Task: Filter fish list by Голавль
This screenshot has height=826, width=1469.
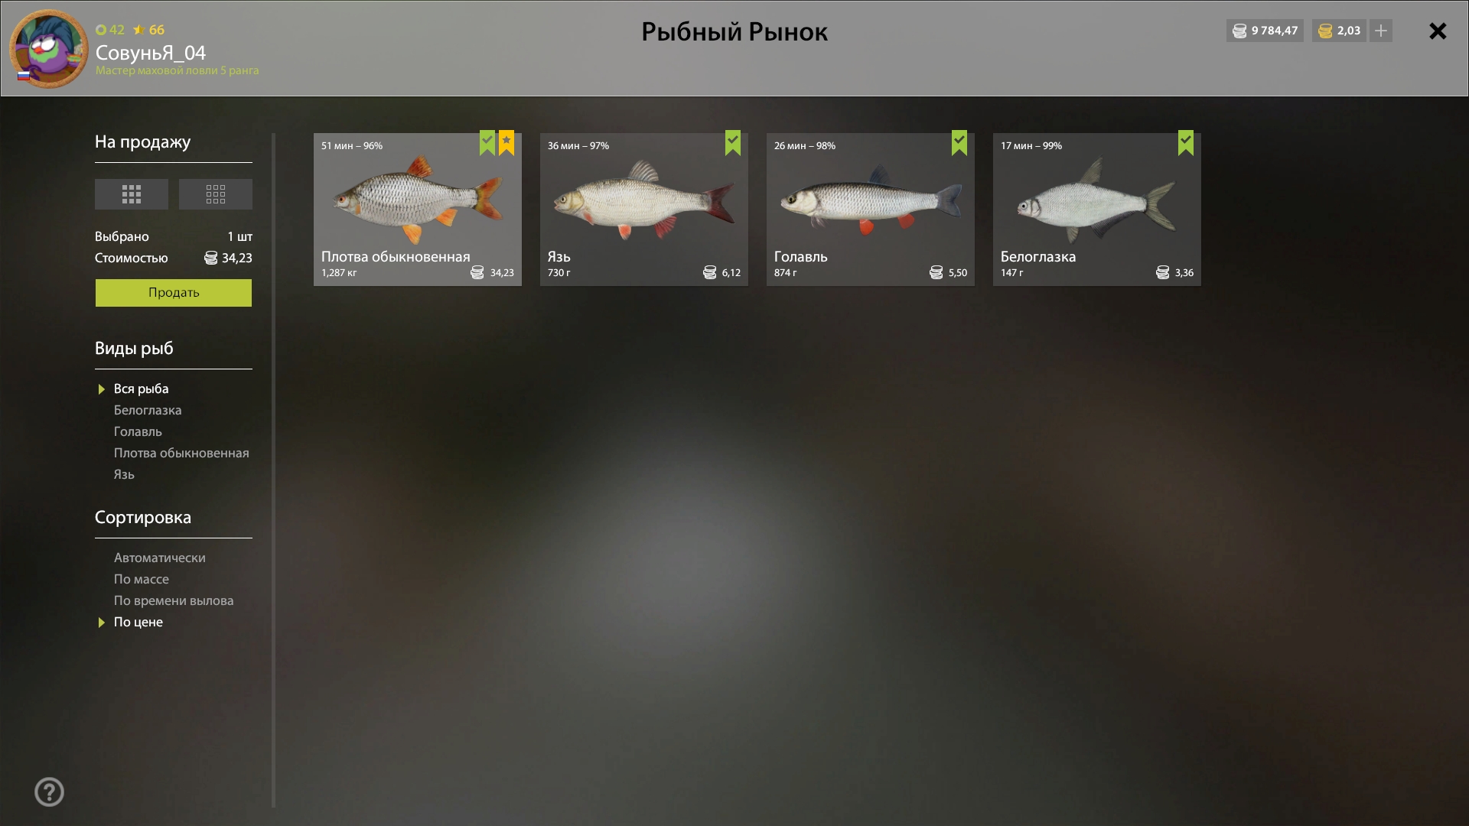Action: (138, 431)
